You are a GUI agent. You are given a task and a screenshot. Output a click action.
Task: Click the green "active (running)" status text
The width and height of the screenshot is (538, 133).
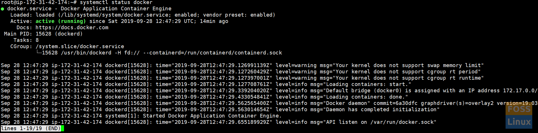tap(61, 21)
